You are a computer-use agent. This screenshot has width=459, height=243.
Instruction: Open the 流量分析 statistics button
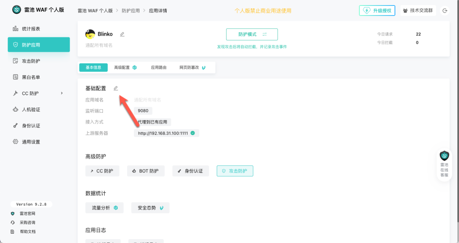click(105, 208)
